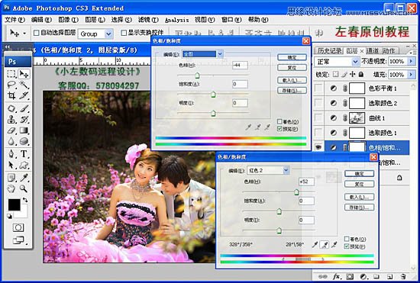Select the Eraser tool
This screenshot has height=283, width=420.
pos(11,130)
